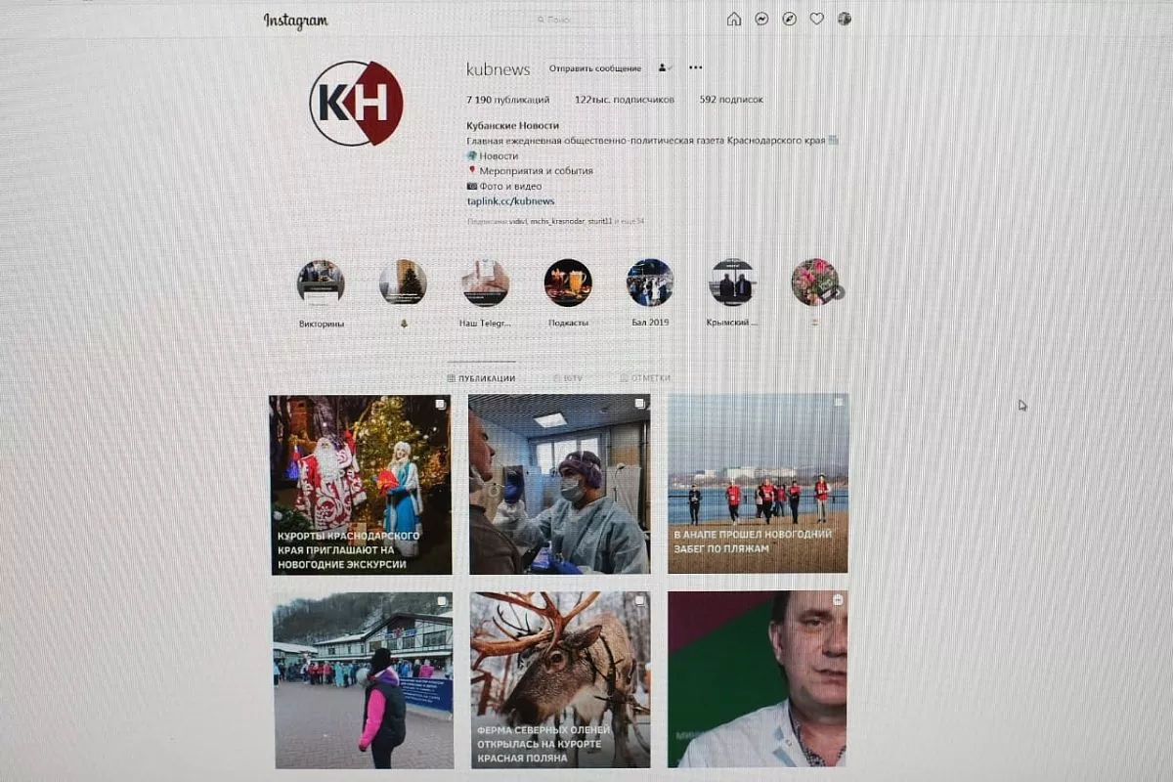The width and height of the screenshot is (1173, 782).
Task: Toggle following status with the person-check button
Action: [x=665, y=68]
